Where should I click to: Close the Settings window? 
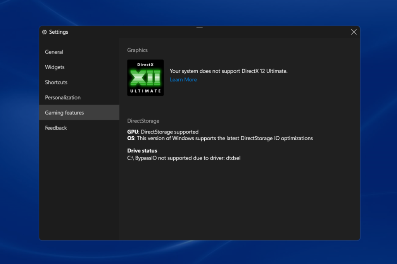(354, 32)
